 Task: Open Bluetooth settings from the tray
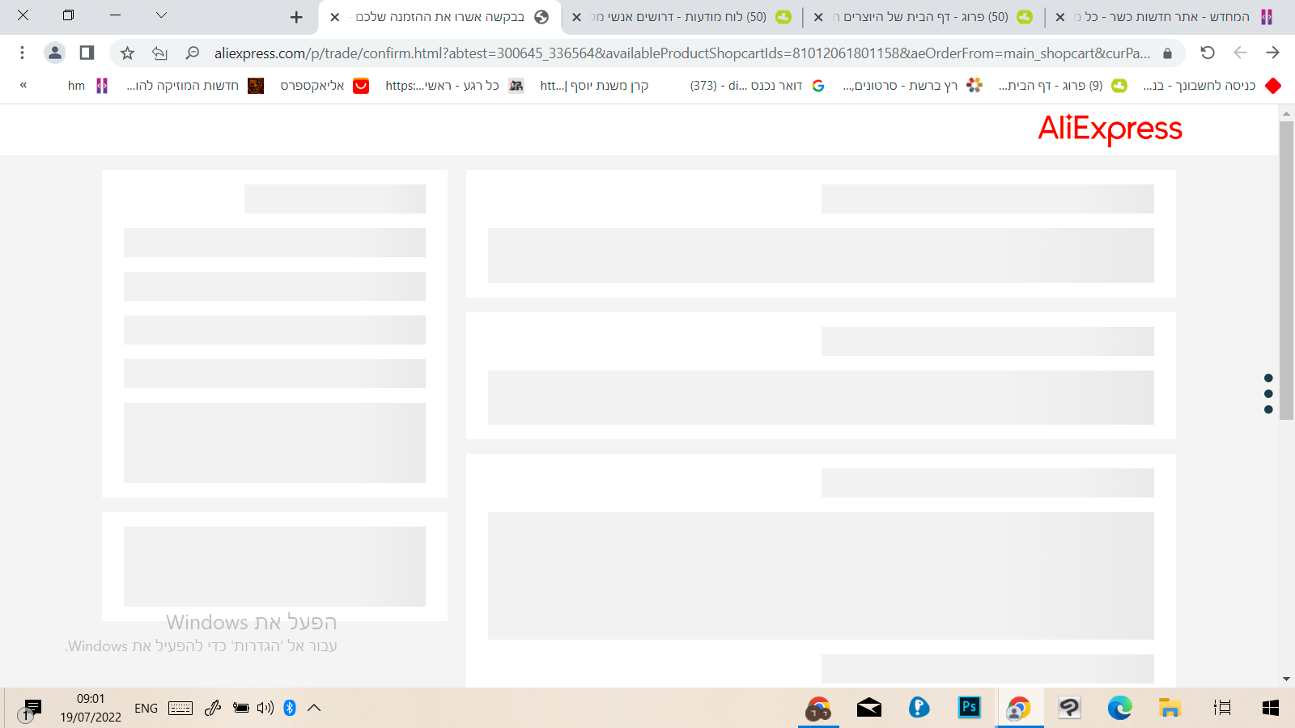click(290, 709)
